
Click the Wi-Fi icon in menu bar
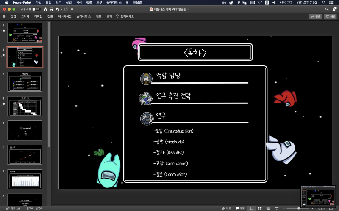[x=260, y=3]
